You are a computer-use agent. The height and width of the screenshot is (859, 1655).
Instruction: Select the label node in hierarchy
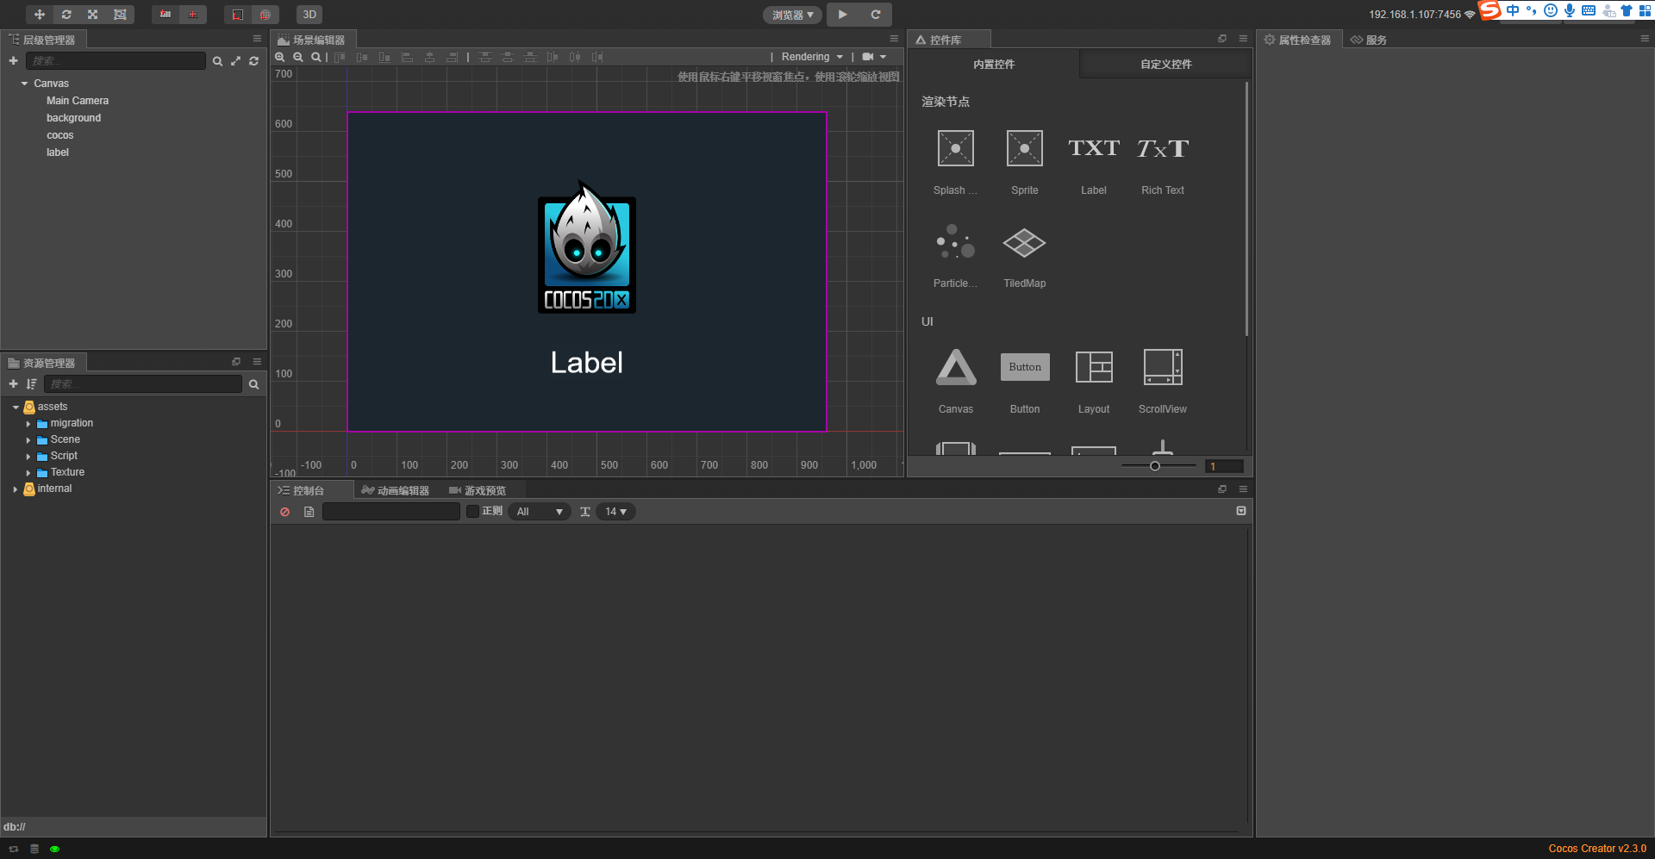click(x=58, y=153)
